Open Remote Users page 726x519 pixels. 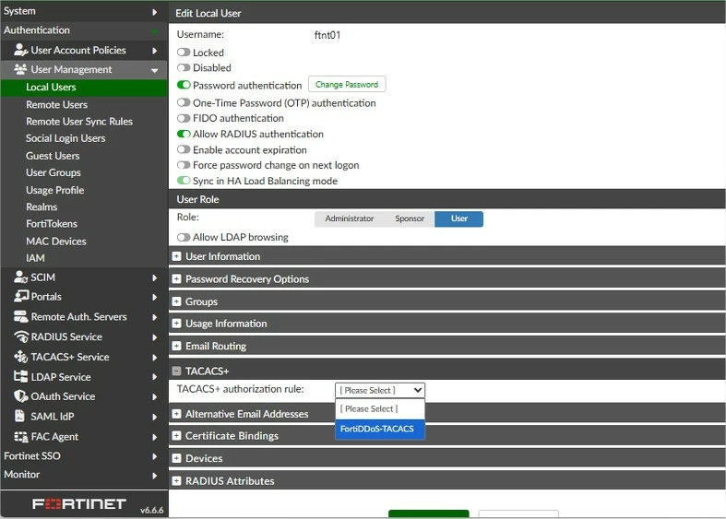pyautogui.click(x=56, y=104)
